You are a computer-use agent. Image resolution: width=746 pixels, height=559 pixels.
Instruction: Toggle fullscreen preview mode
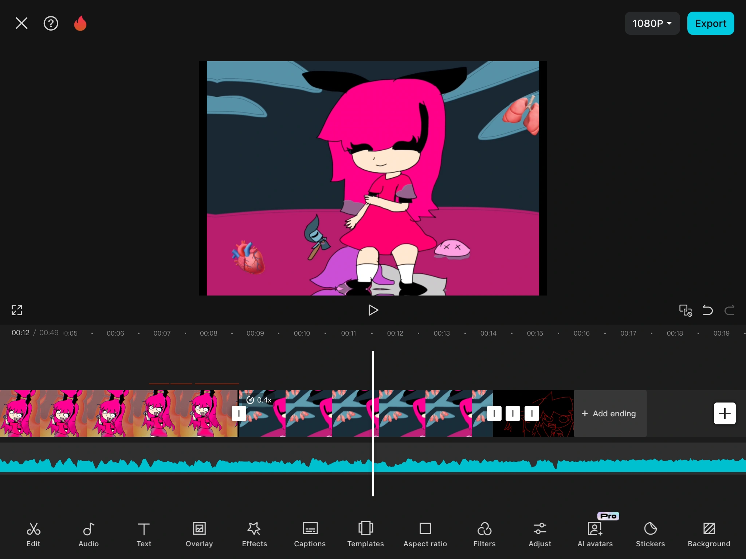coord(17,310)
